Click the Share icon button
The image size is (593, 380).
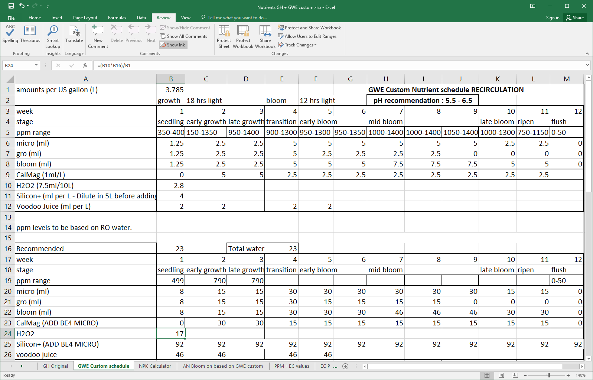pos(575,18)
